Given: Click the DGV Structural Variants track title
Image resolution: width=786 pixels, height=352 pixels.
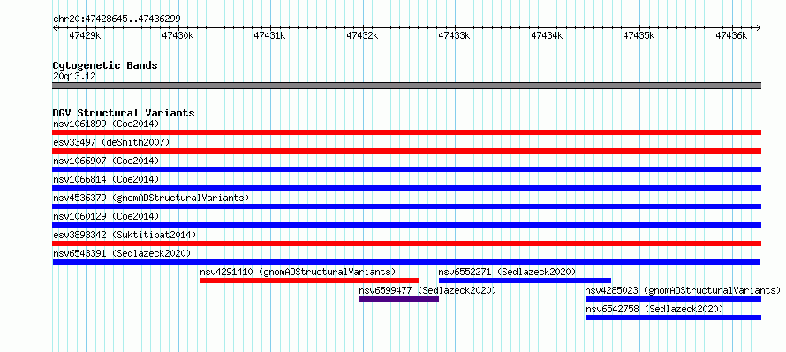Looking at the screenshot, I should click(124, 113).
